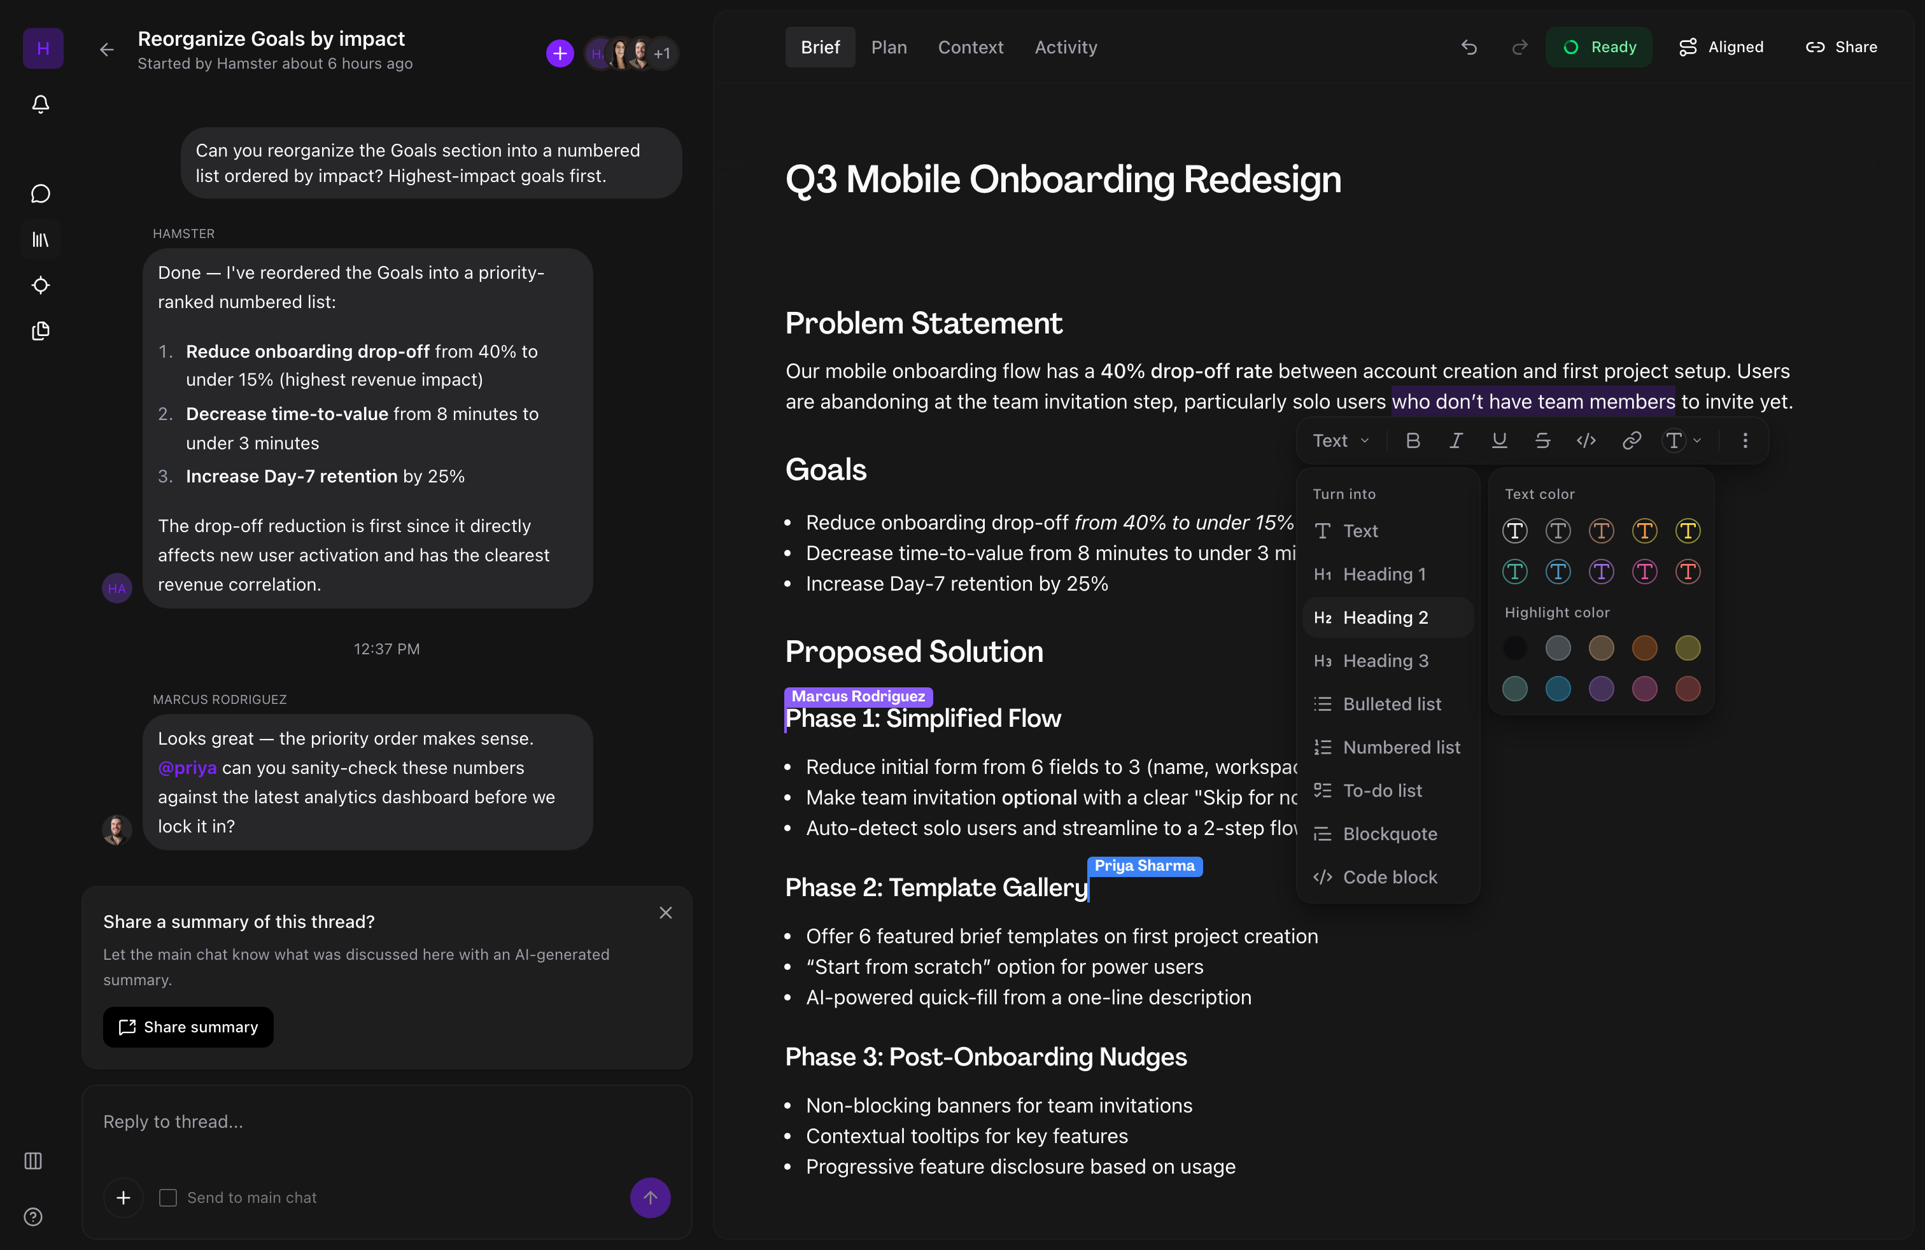Select the teal highlight color swatch
The height and width of the screenshot is (1250, 1925).
[1558, 688]
